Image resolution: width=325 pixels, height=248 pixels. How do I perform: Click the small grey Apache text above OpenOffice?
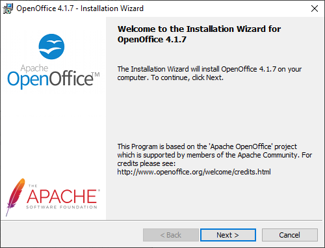(x=34, y=68)
